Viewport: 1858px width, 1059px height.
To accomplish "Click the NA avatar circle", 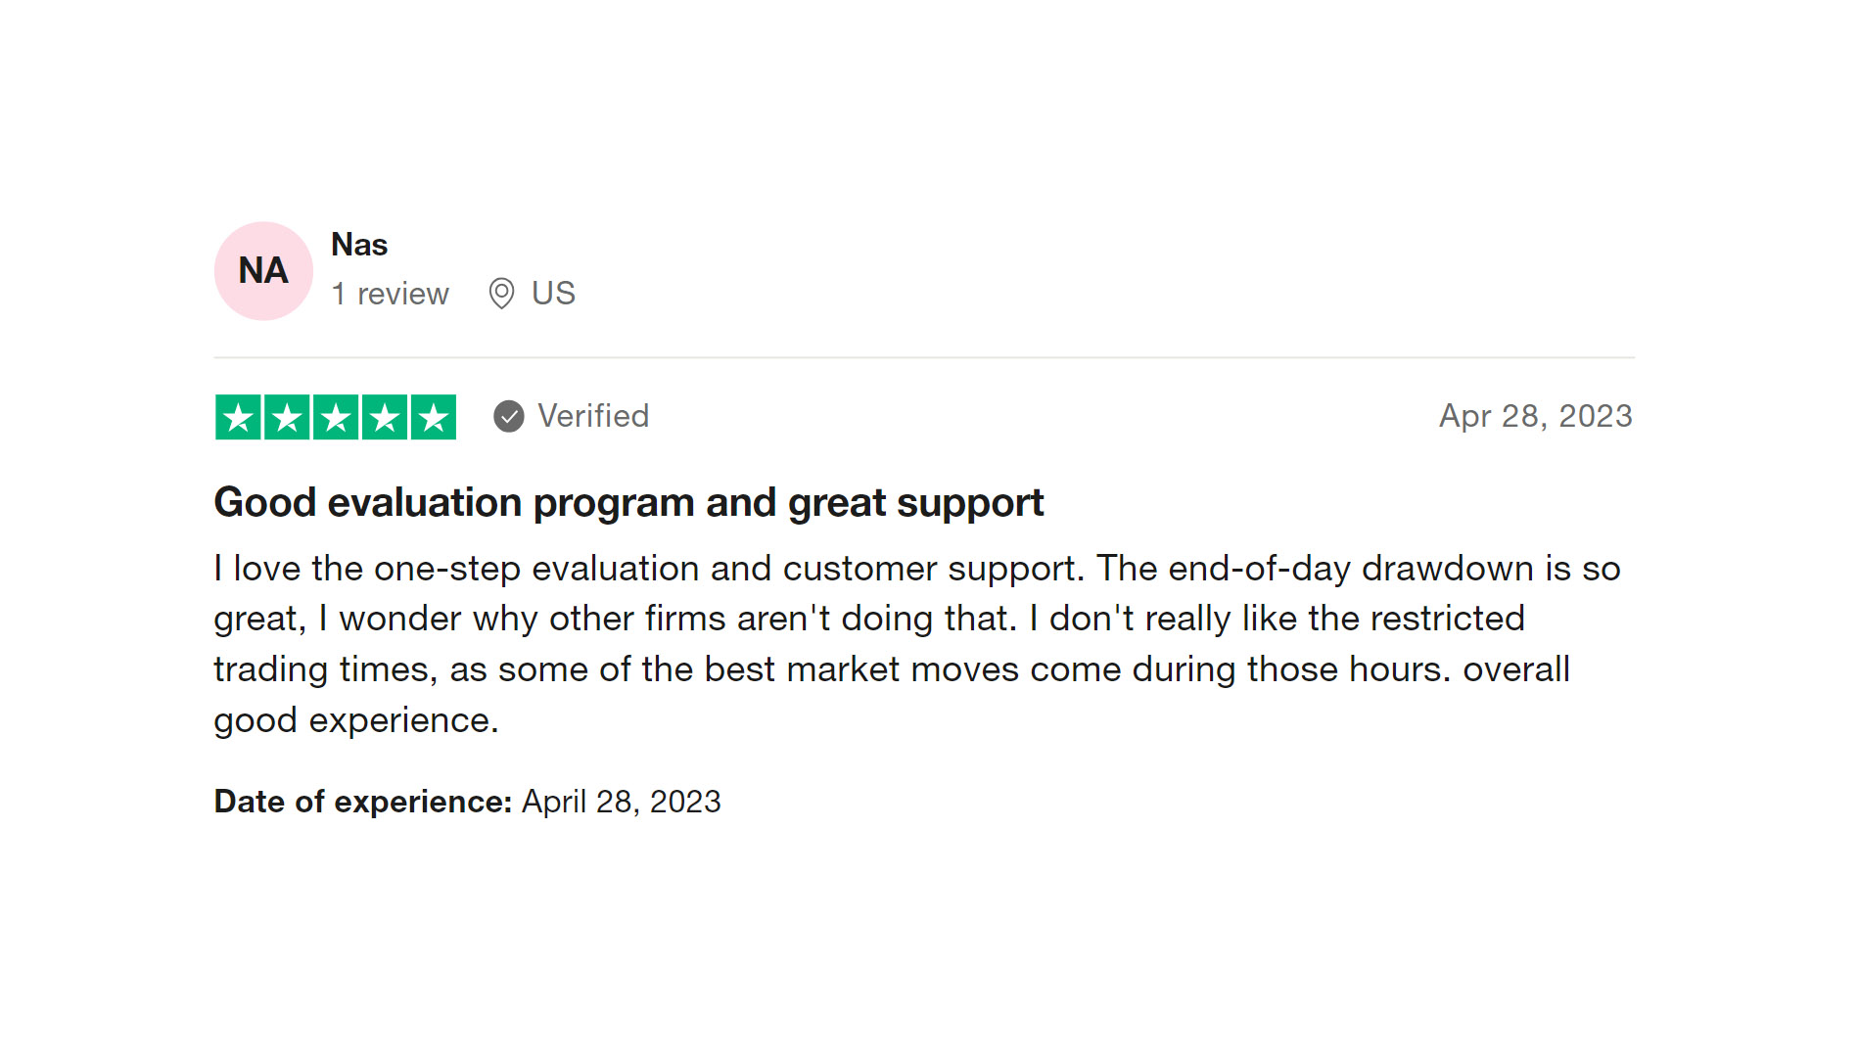I will click(x=263, y=271).
